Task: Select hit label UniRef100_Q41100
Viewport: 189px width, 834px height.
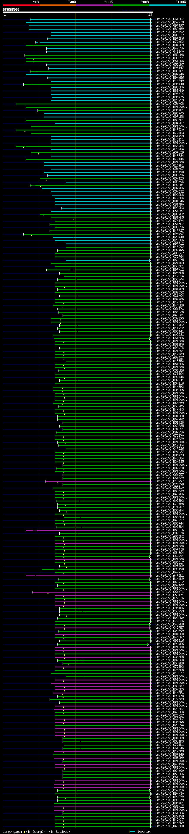Action: [169, 51]
